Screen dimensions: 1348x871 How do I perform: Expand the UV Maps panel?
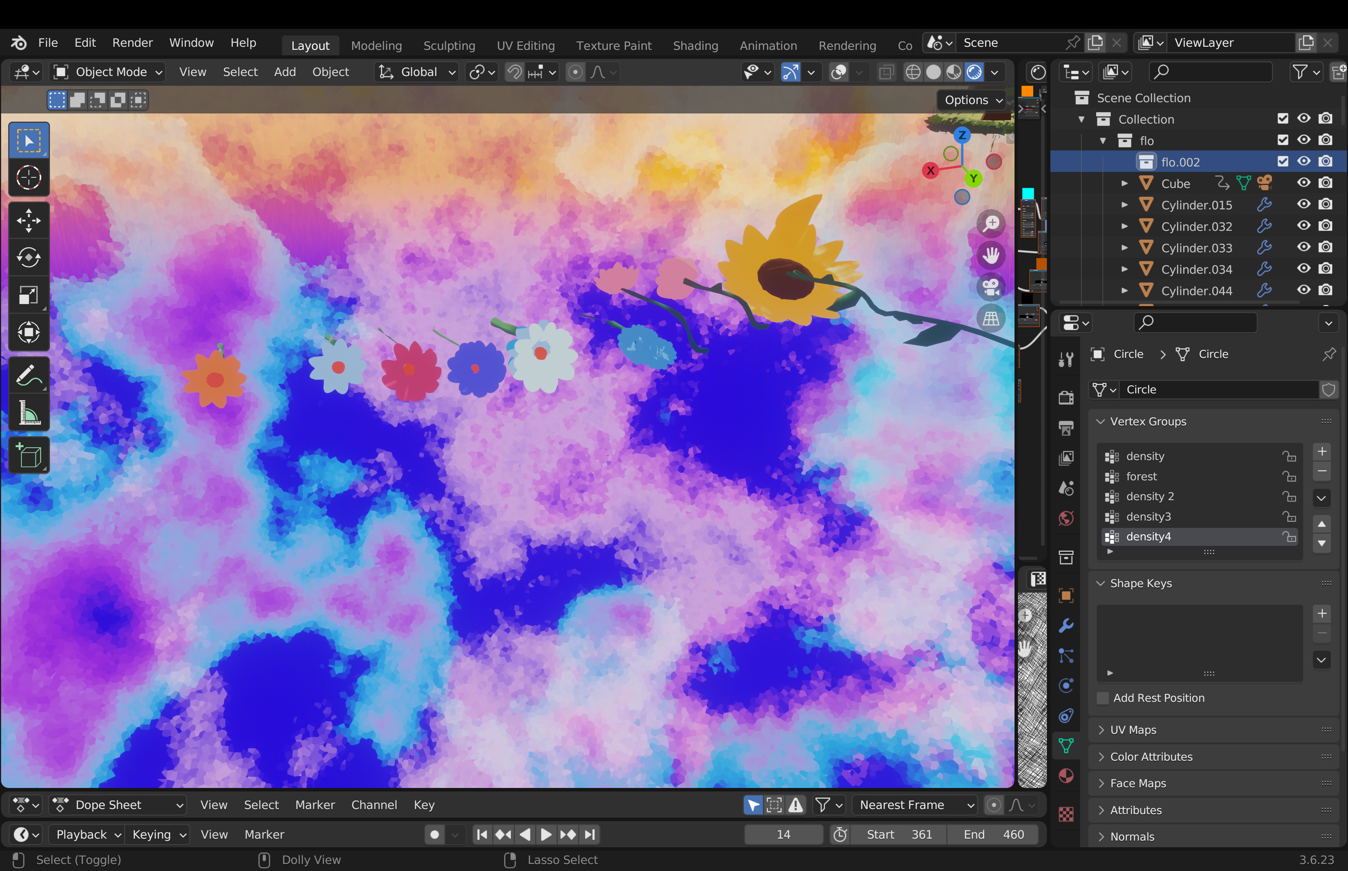(1132, 730)
